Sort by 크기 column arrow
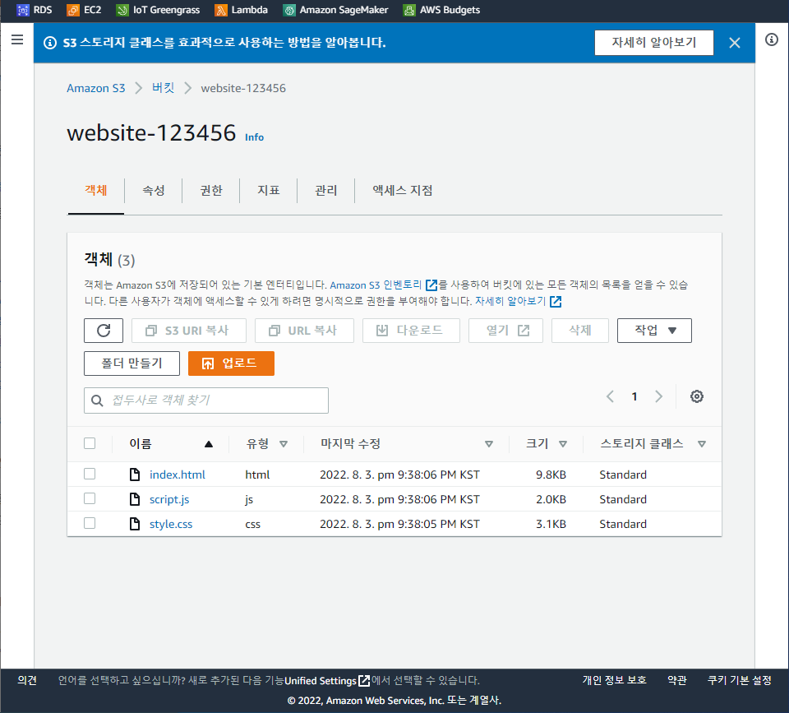Screen dimensions: 789x713 tap(563, 444)
